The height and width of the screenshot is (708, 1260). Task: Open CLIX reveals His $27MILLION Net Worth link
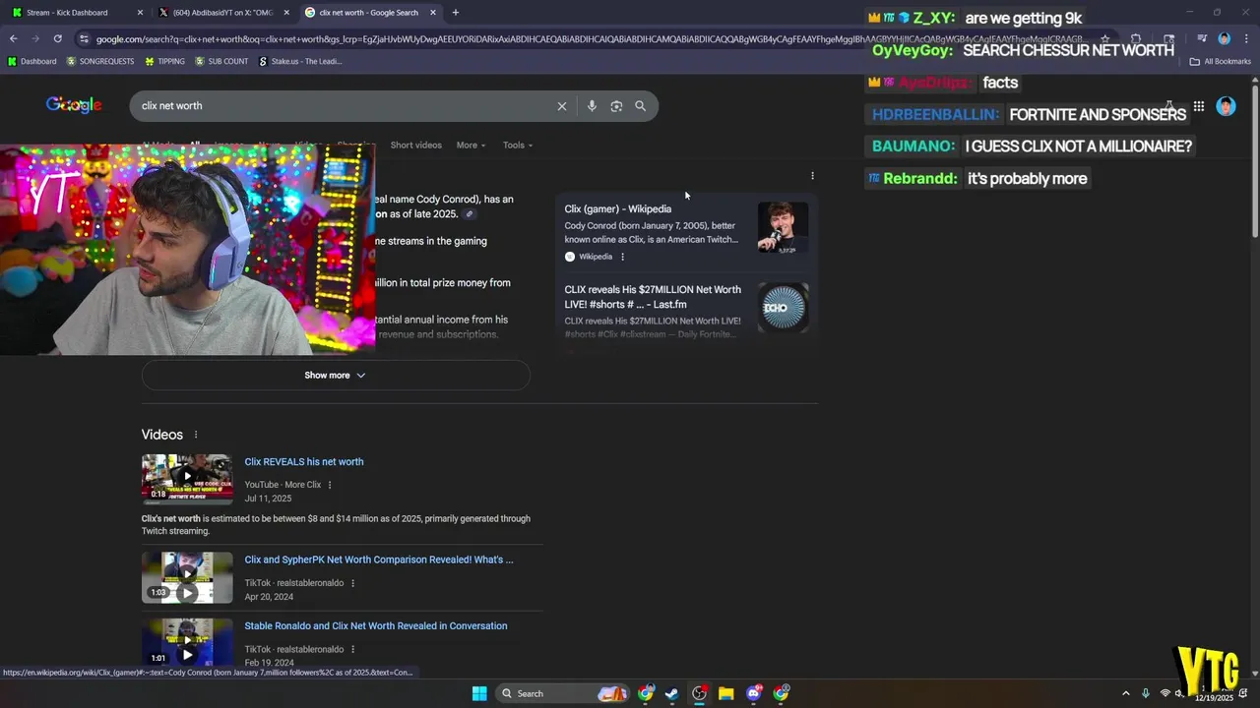(x=653, y=297)
